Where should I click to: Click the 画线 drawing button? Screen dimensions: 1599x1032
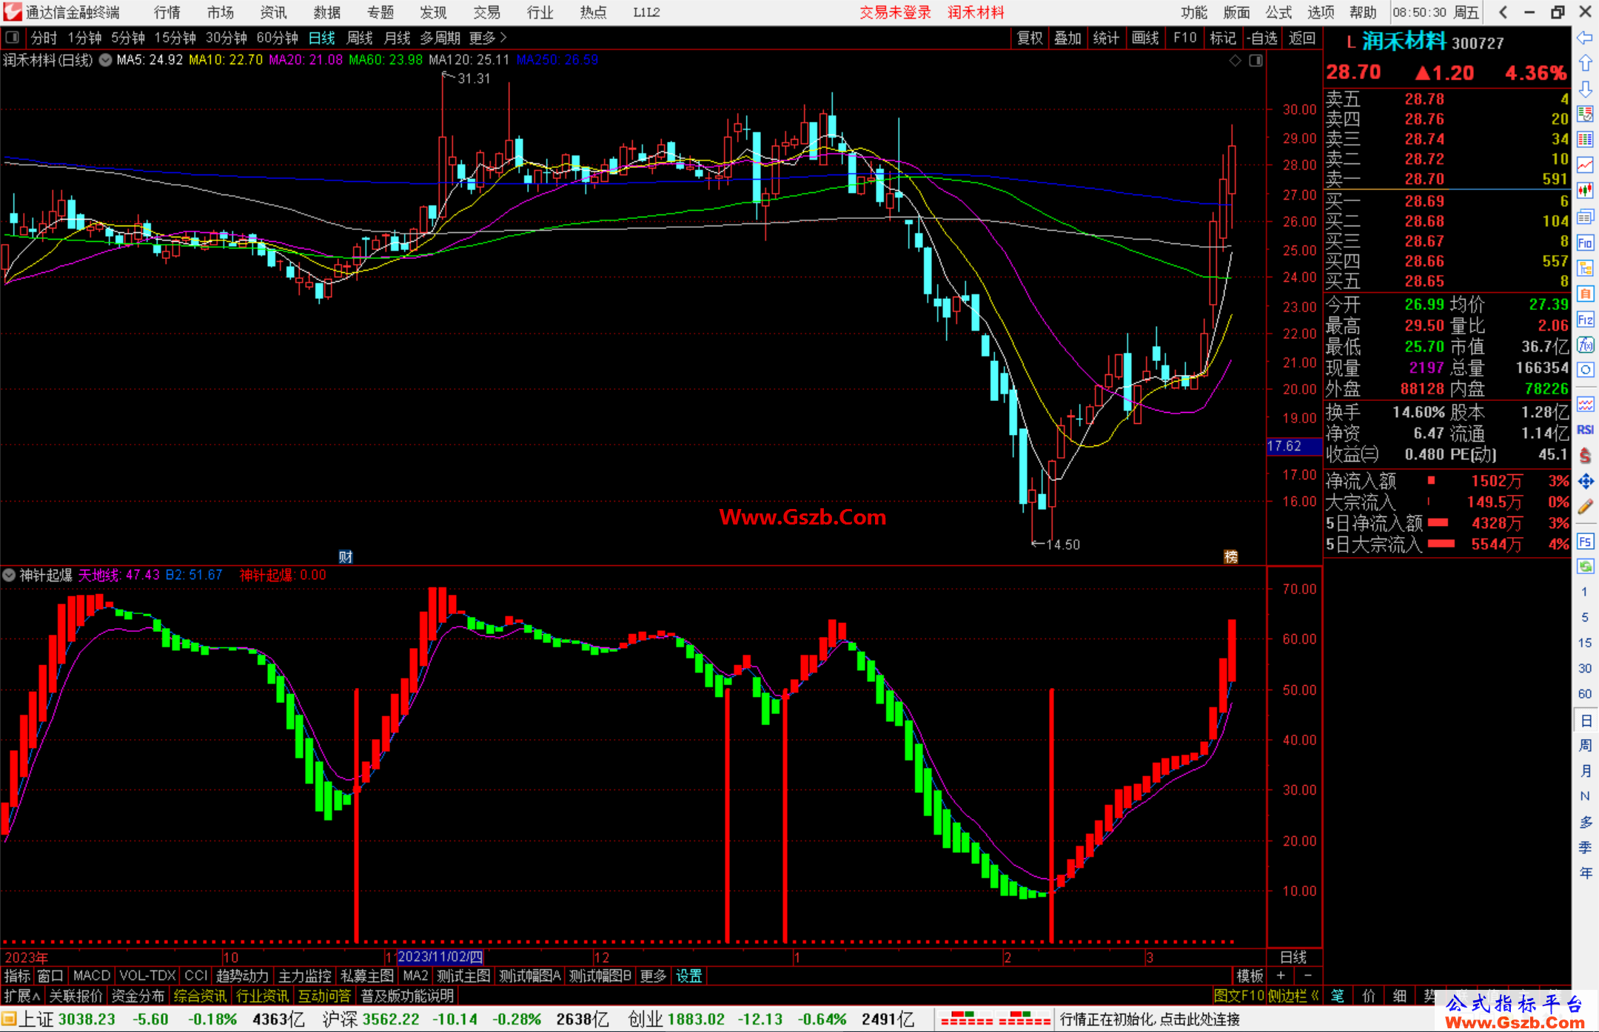tap(1145, 38)
